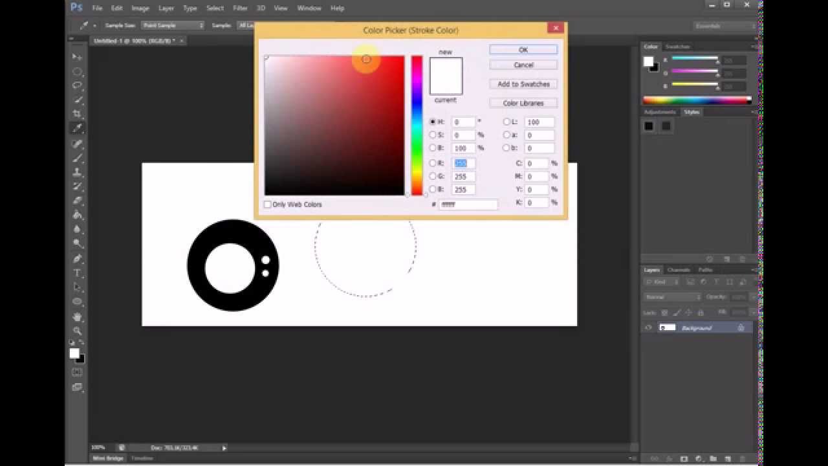This screenshot has width=828, height=466.
Task: Click the Background layer lock icon
Action: click(741, 328)
